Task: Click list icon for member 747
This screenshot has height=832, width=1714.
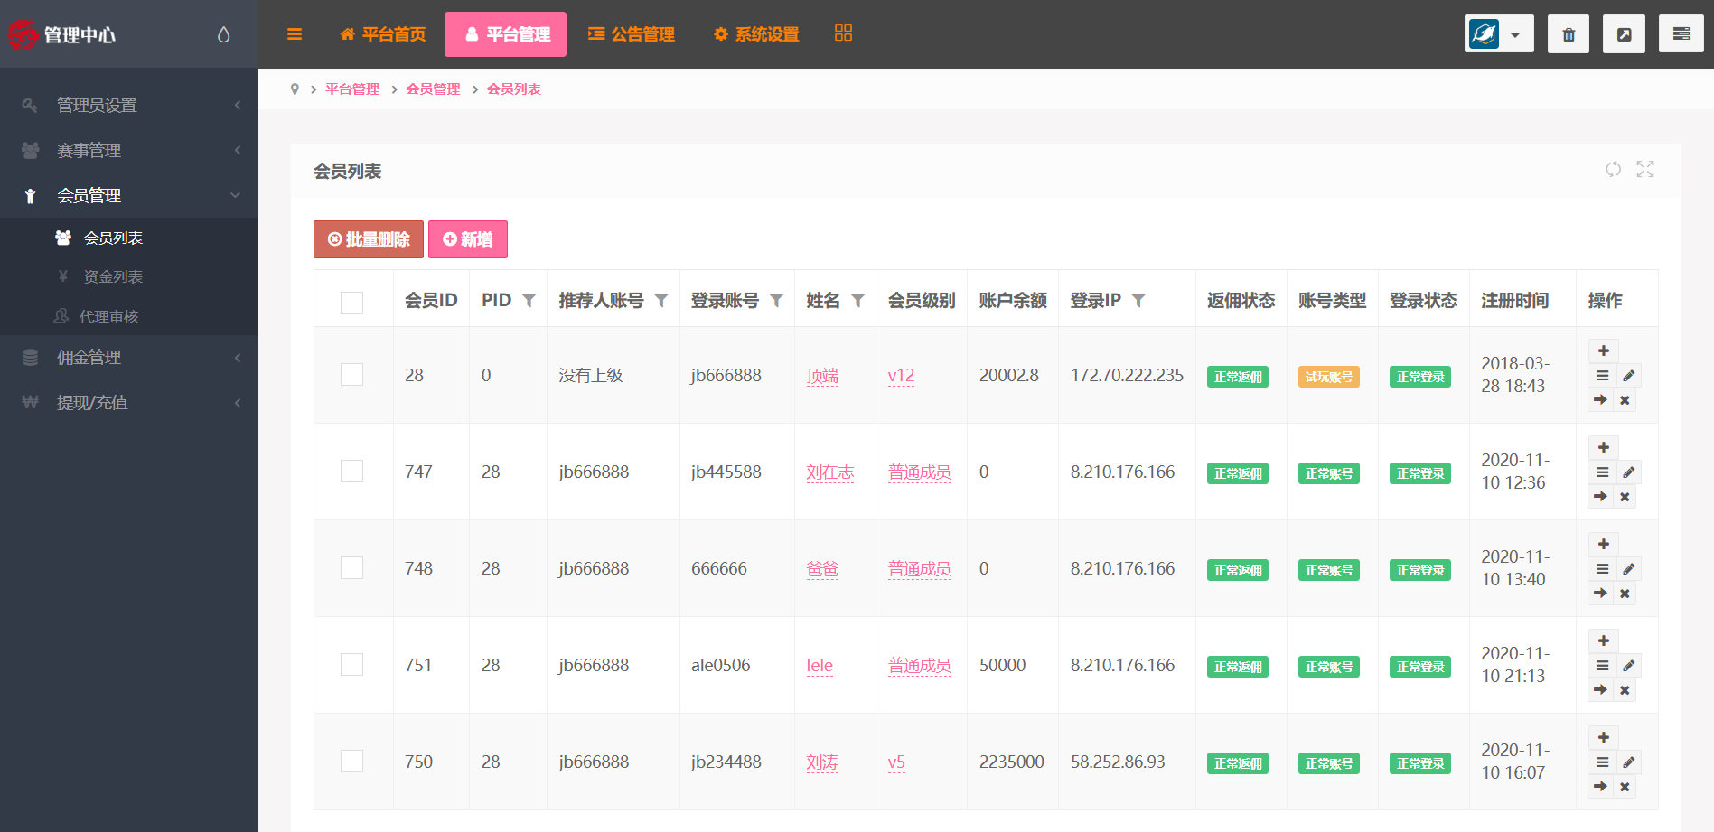Action: tap(1602, 472)
